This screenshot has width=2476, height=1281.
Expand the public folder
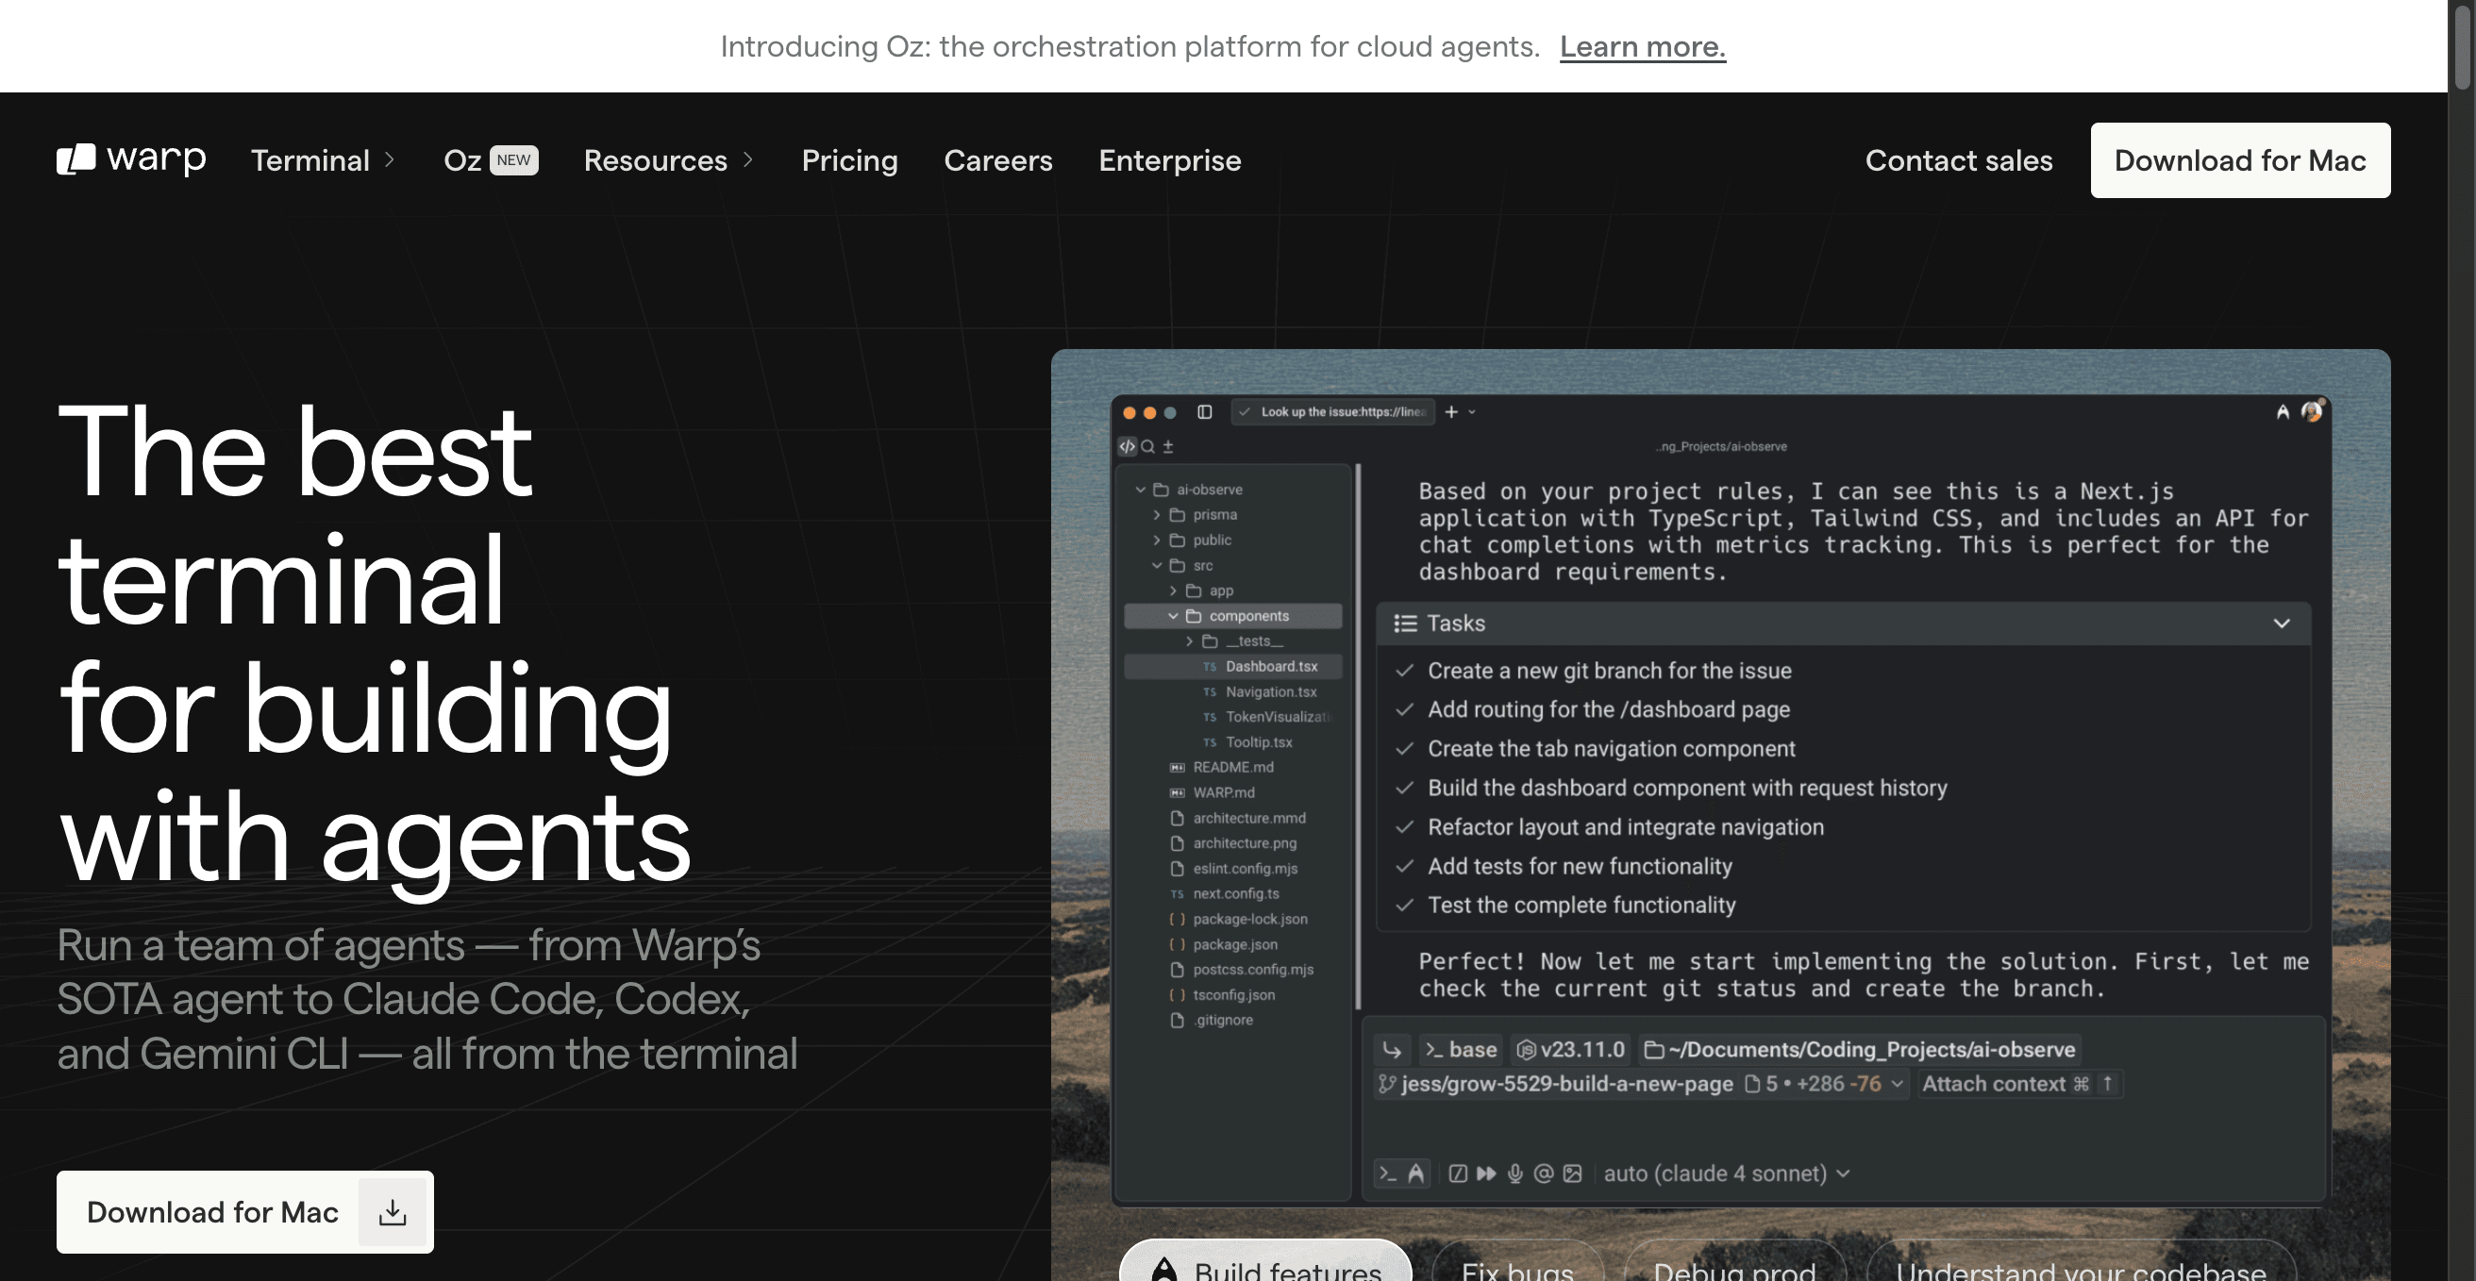1157,541
